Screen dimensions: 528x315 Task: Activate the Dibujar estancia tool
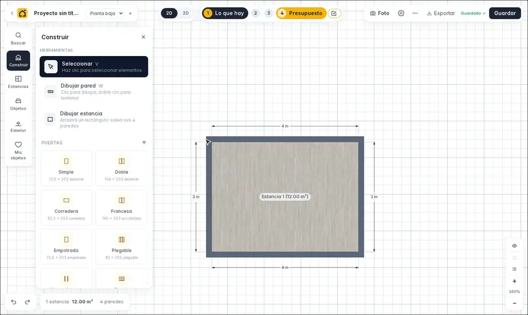94,119
